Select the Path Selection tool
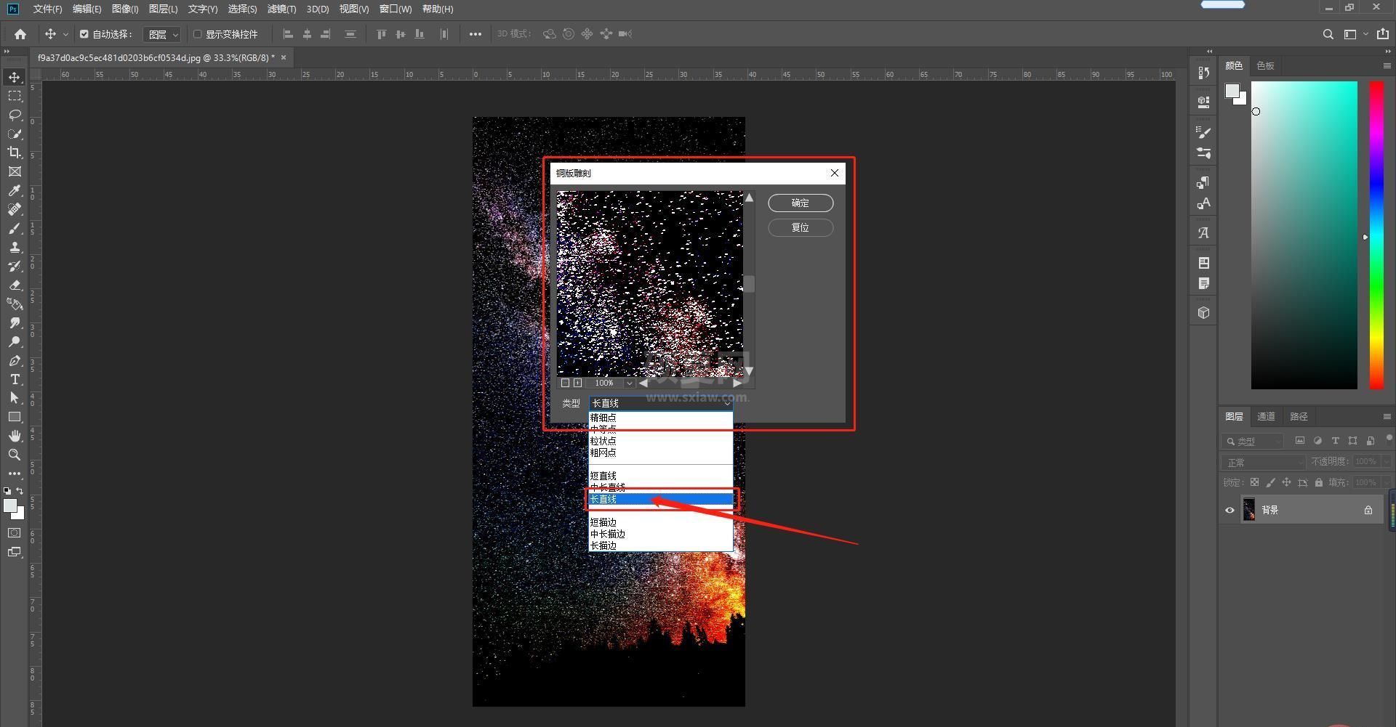 coord(15,398)
